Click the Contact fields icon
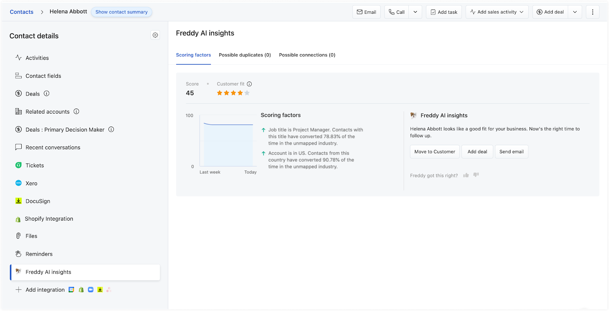This screenshot has height=311, width=609. tap(18, 75)
